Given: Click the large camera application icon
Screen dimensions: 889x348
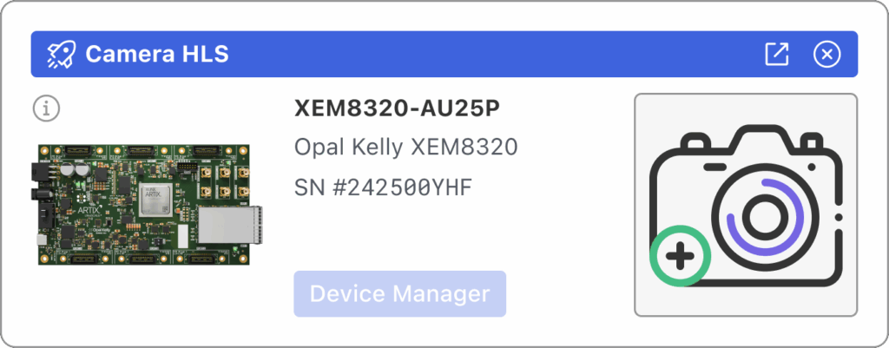Looking at the screenshot, I should tap(746, 205).
